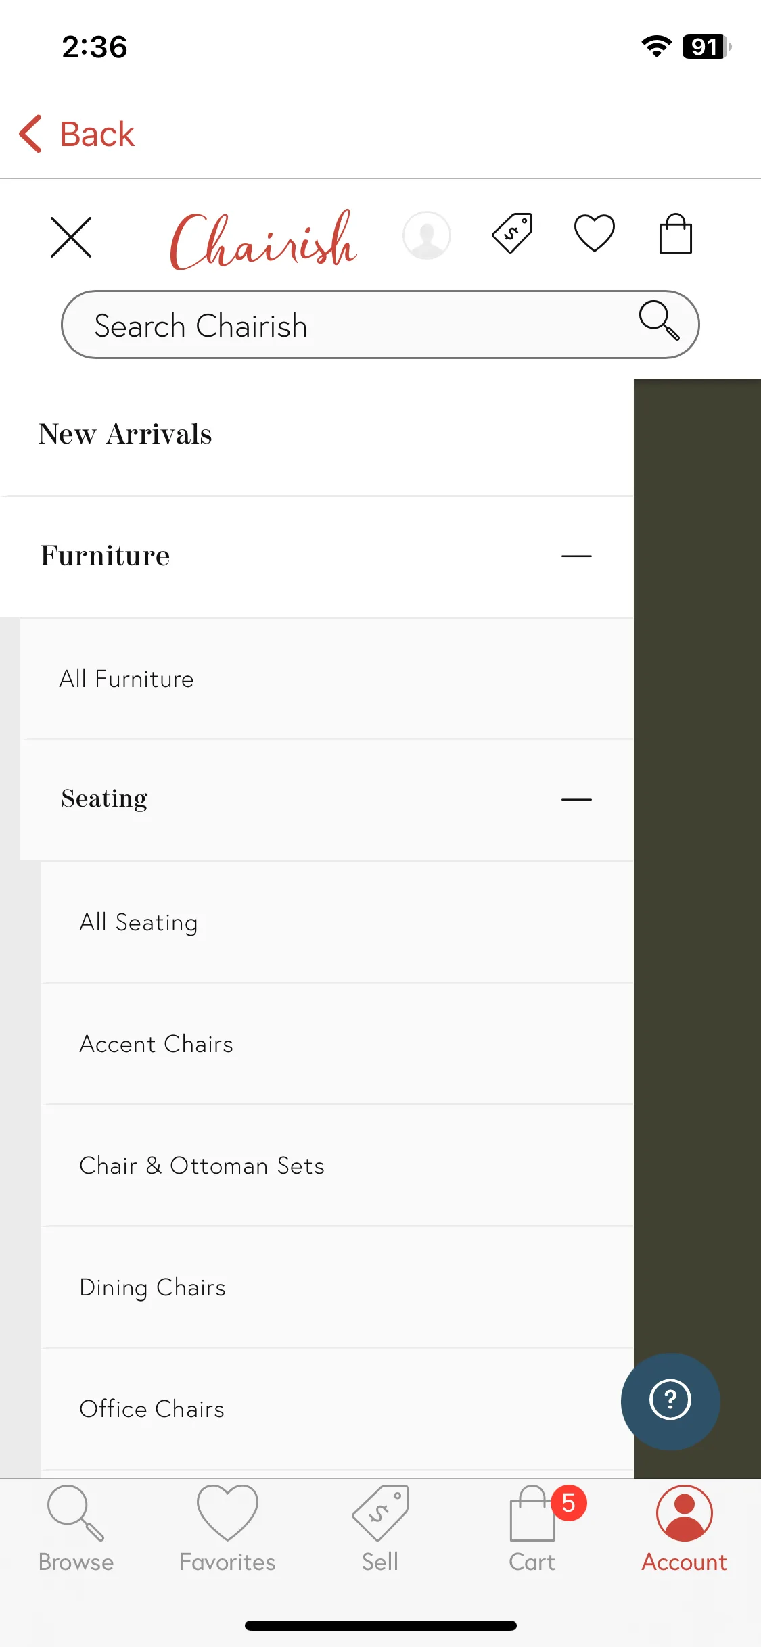Go back using the Back button
The width and height of the screenshot is (761, 1647).
[x=76, y=134]
